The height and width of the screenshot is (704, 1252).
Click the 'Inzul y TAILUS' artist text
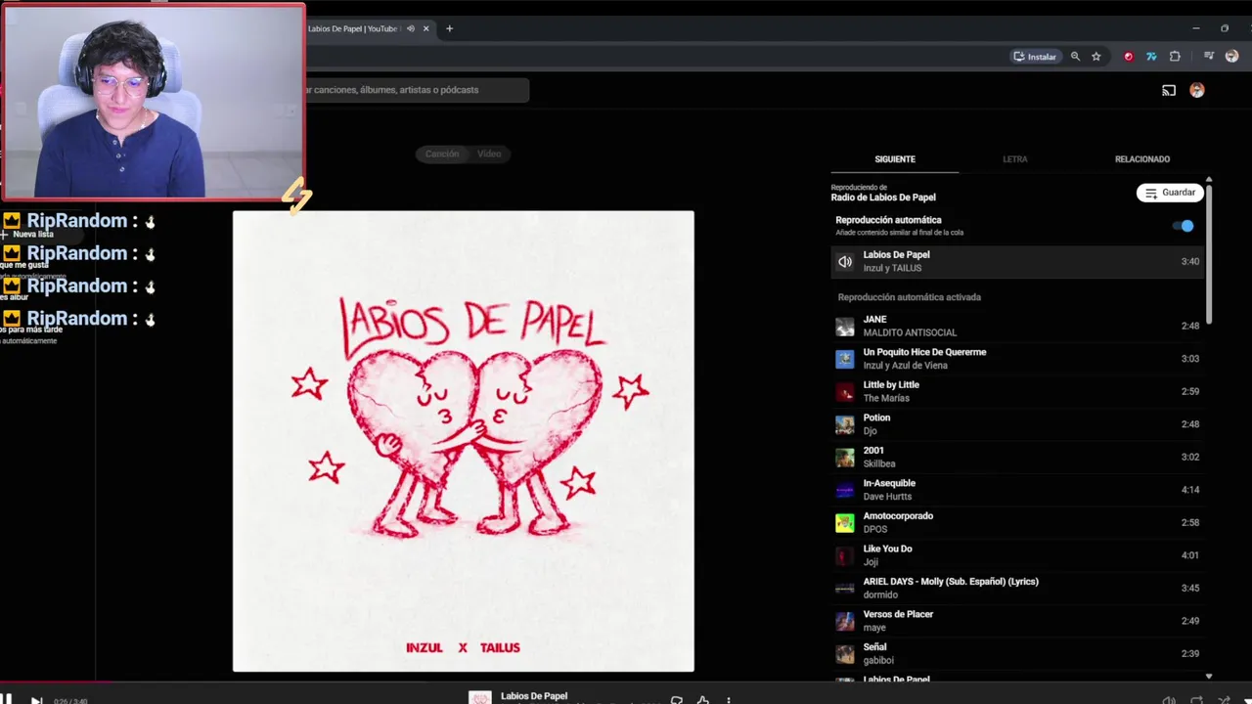892,268
